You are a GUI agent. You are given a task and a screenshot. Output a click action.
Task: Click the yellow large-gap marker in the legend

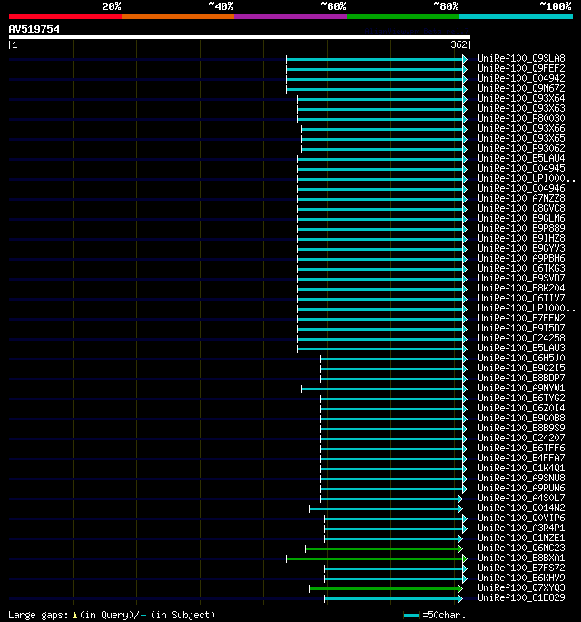point(74,616)
